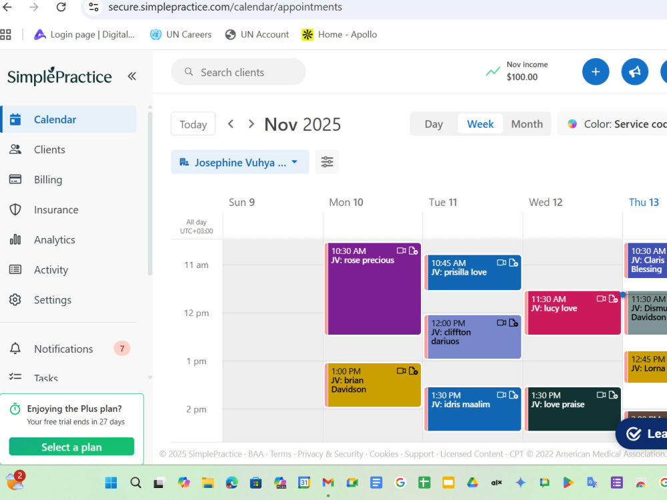Collapse the sidebar with the double chevron
The image size is (667, 500).
pyautogui.click(x=132, y=76)
